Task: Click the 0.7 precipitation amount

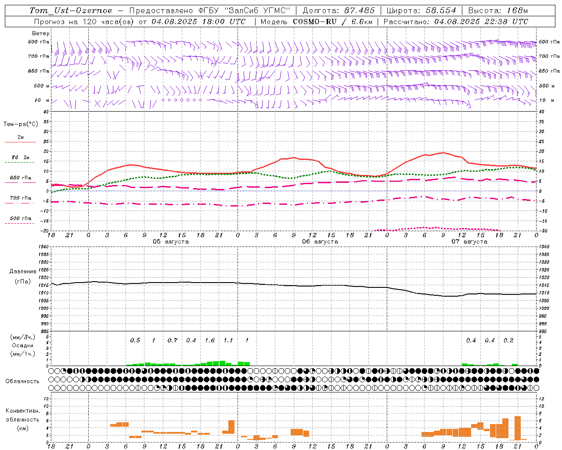Action: [173, 340]
